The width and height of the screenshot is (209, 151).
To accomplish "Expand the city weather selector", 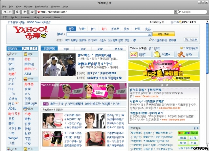I will point(178,22).
